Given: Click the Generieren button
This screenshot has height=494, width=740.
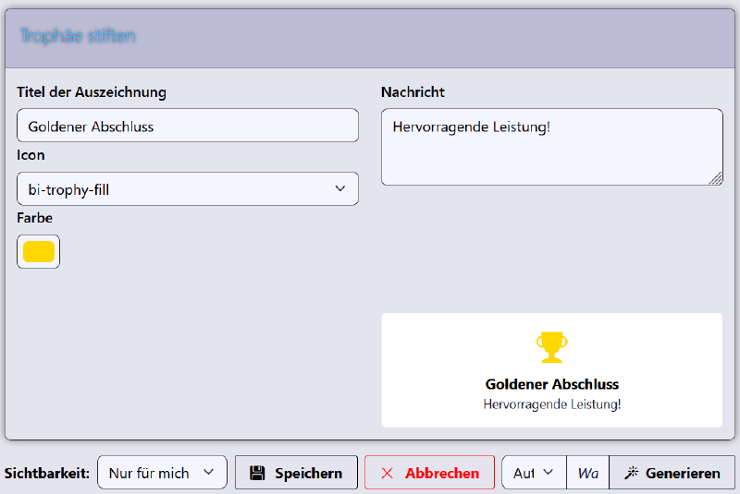Looking at the screenshot, I should click(x=672, y=473).
